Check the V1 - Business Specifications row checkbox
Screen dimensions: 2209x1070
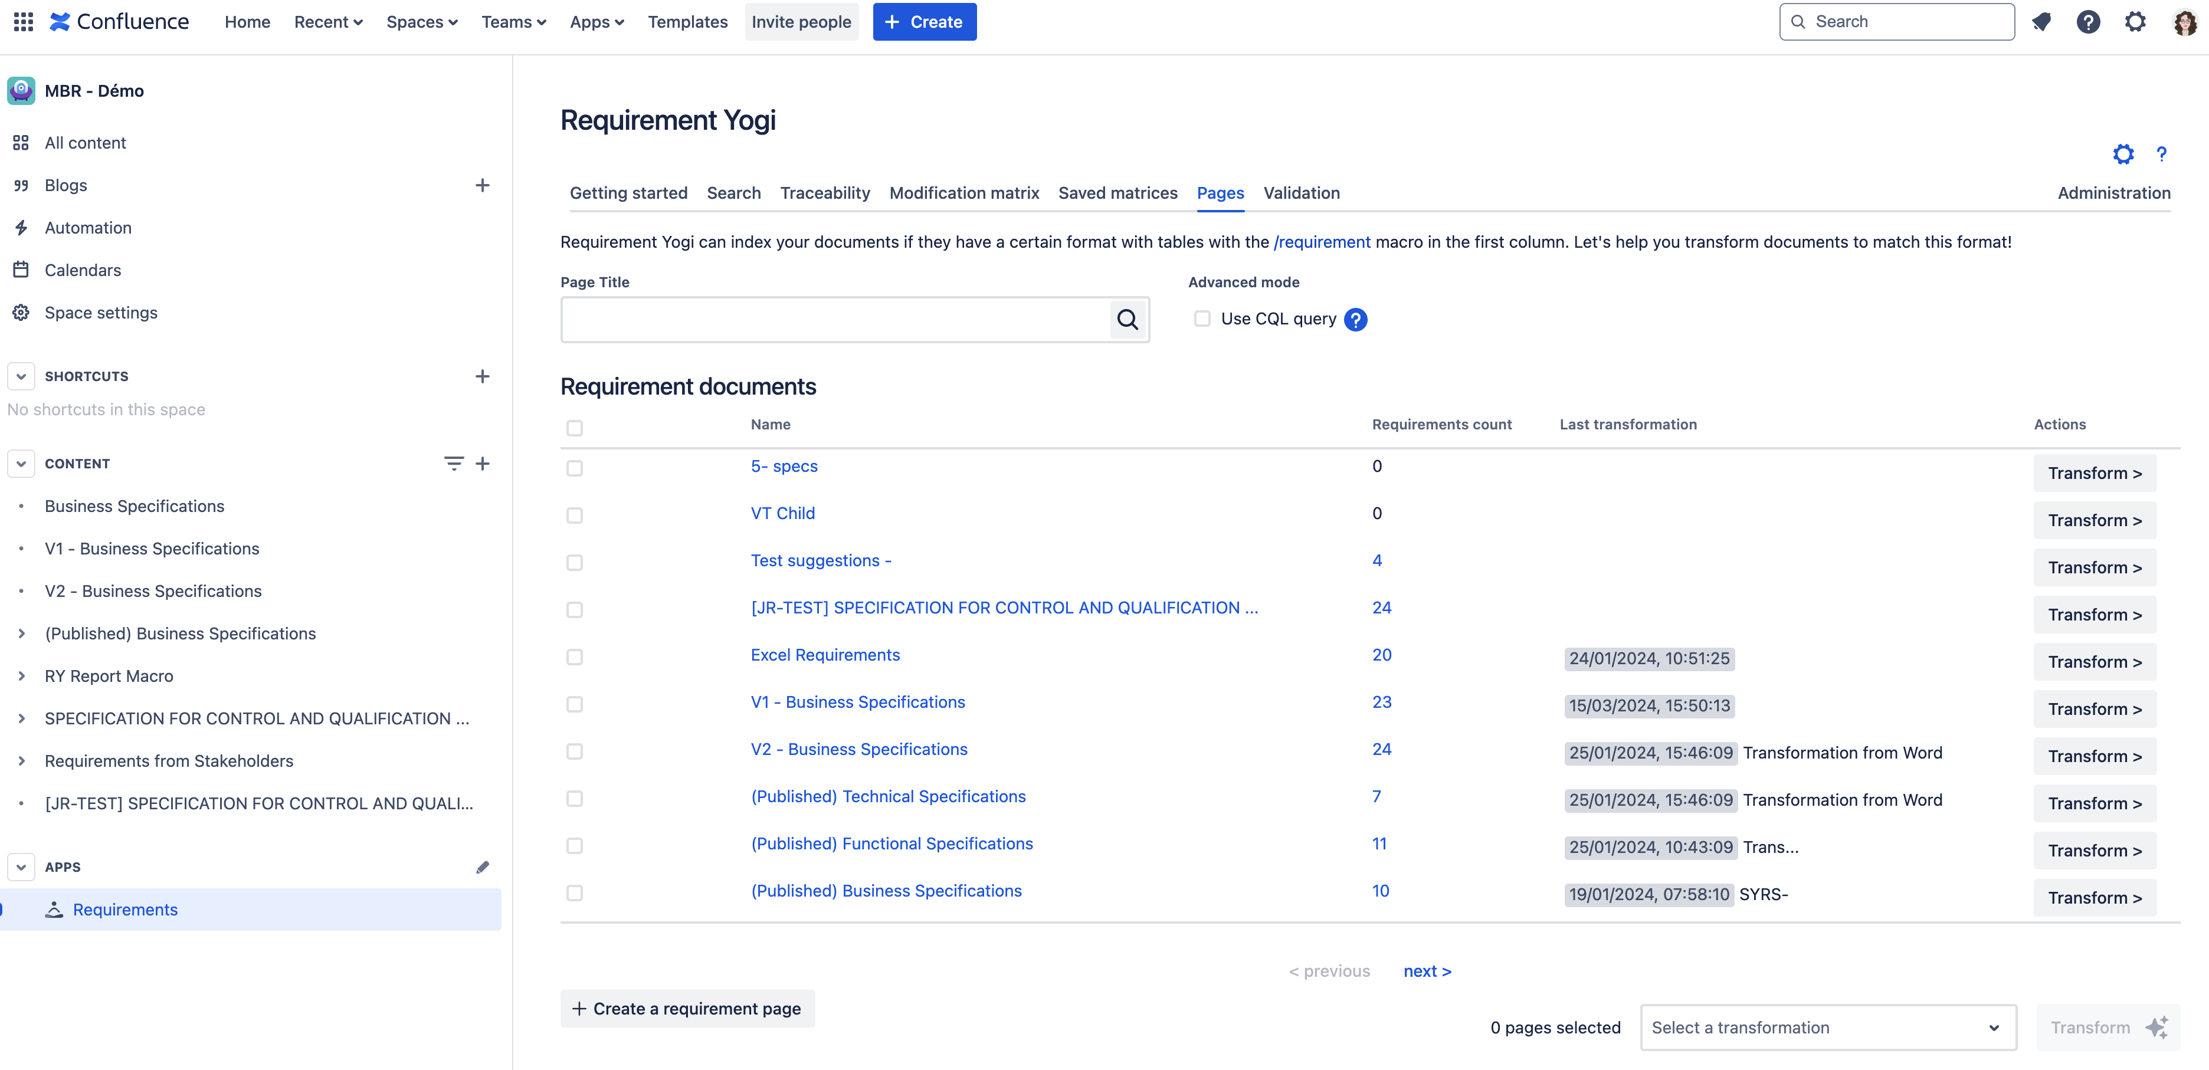[573, 704]
